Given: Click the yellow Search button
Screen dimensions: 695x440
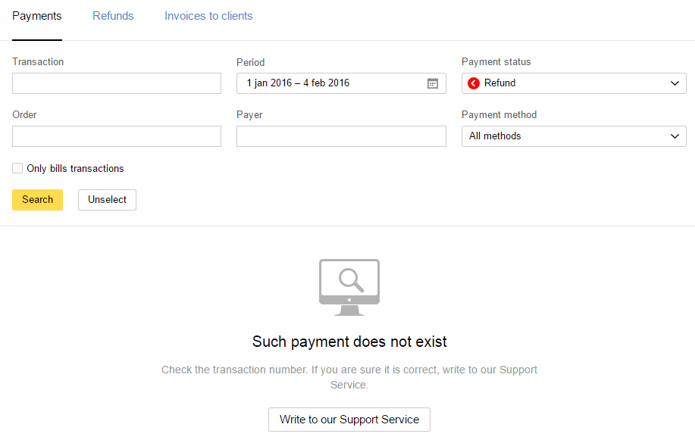Looking at the screenshot, I should coord(37,200).
